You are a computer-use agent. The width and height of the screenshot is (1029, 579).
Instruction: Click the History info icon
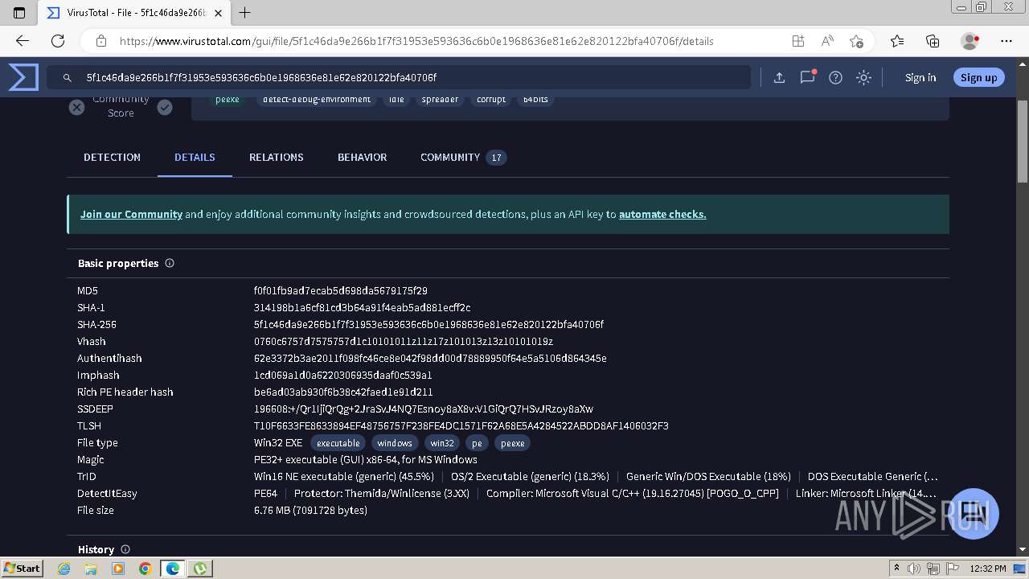point(125,549)
